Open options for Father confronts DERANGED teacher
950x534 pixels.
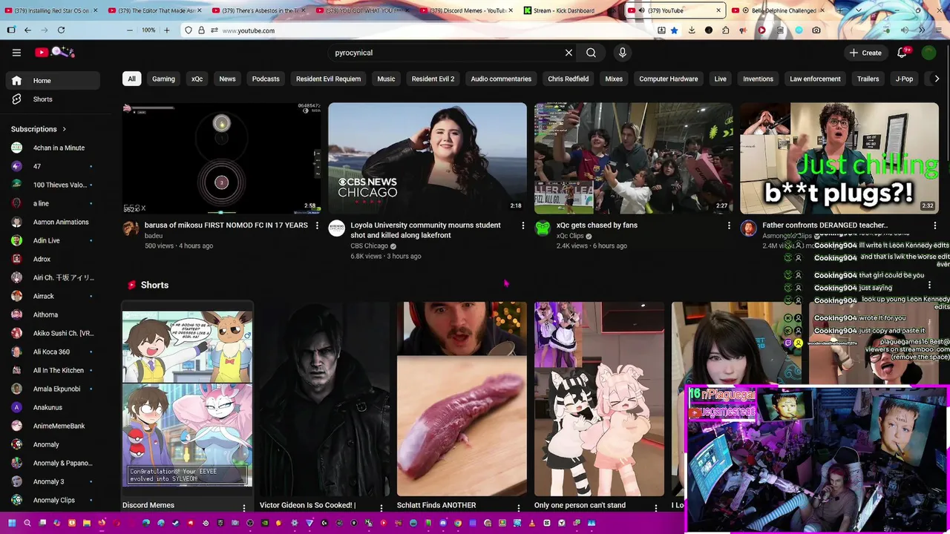tap(934, 225)
